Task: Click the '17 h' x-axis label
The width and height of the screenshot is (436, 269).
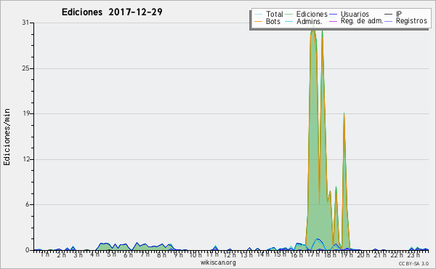Action: [313, 254]
